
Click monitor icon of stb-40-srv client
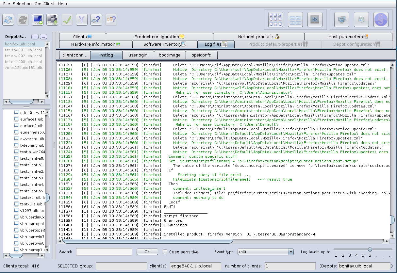pos(16,113)
